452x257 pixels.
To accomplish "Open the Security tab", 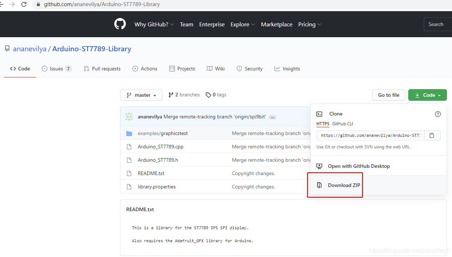I will (250, 69).
